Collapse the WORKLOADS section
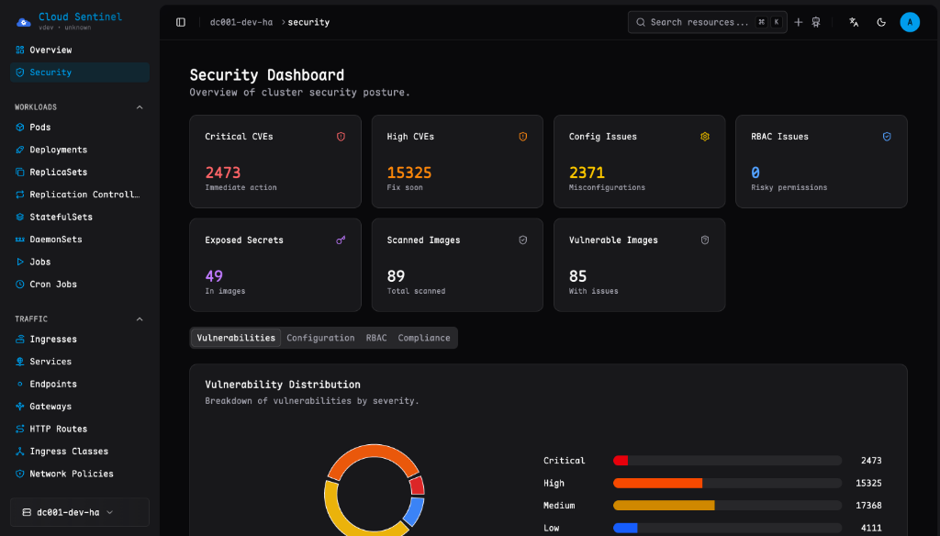This screenshot has height=536, width=940. pyautogui.click(x=139, y=106)
